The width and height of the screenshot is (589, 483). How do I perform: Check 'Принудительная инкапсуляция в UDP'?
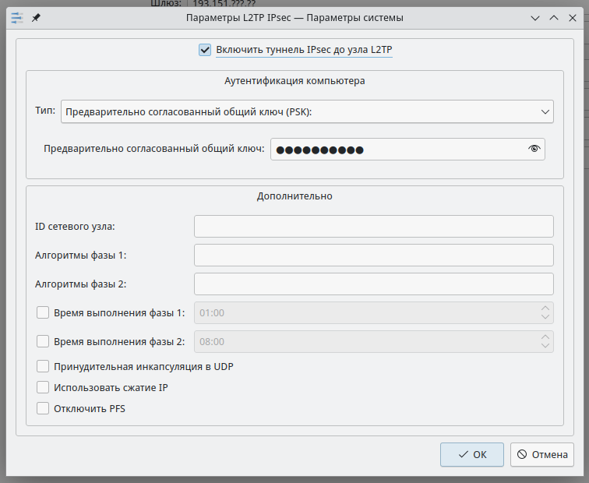coord(43,366)
